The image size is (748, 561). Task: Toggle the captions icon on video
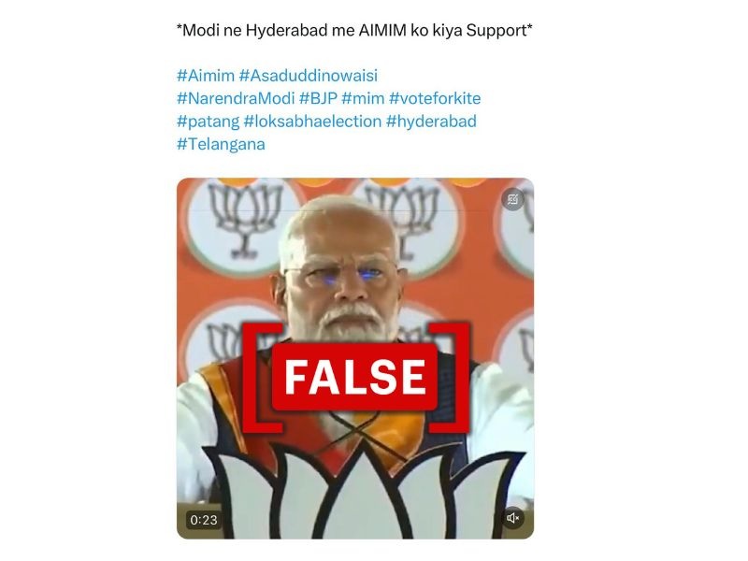pos(513,199)
